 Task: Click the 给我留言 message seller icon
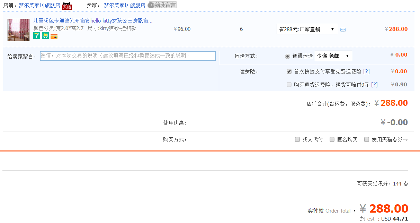[x=162, y=5]
